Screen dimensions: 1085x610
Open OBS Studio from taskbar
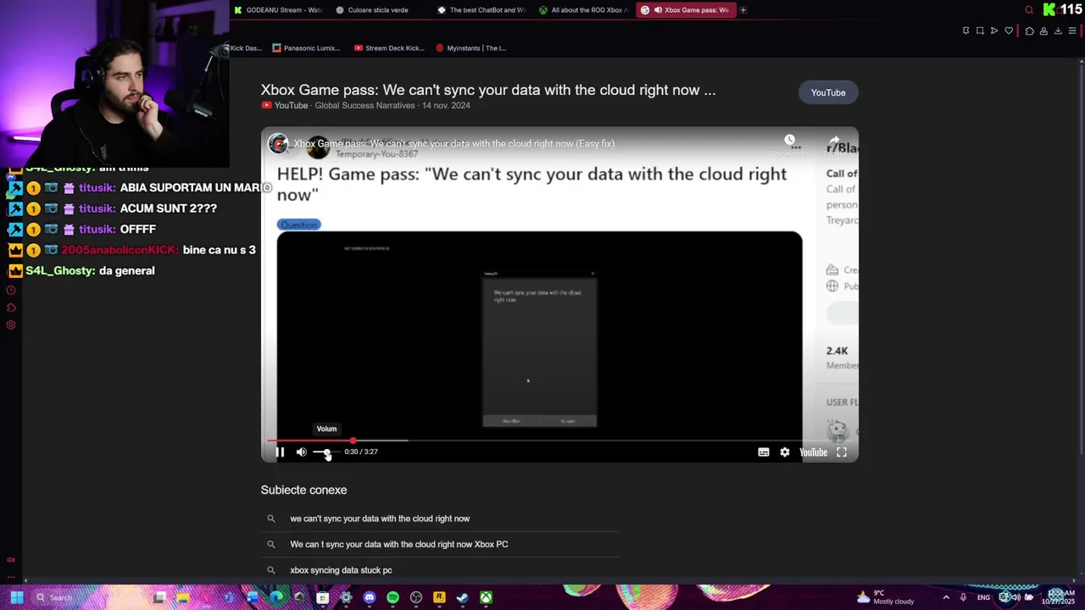415,597
